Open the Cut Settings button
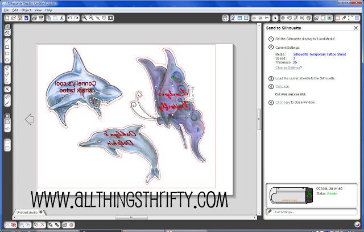This screenshot has width=364, height=232. click(x=312, y=212)
